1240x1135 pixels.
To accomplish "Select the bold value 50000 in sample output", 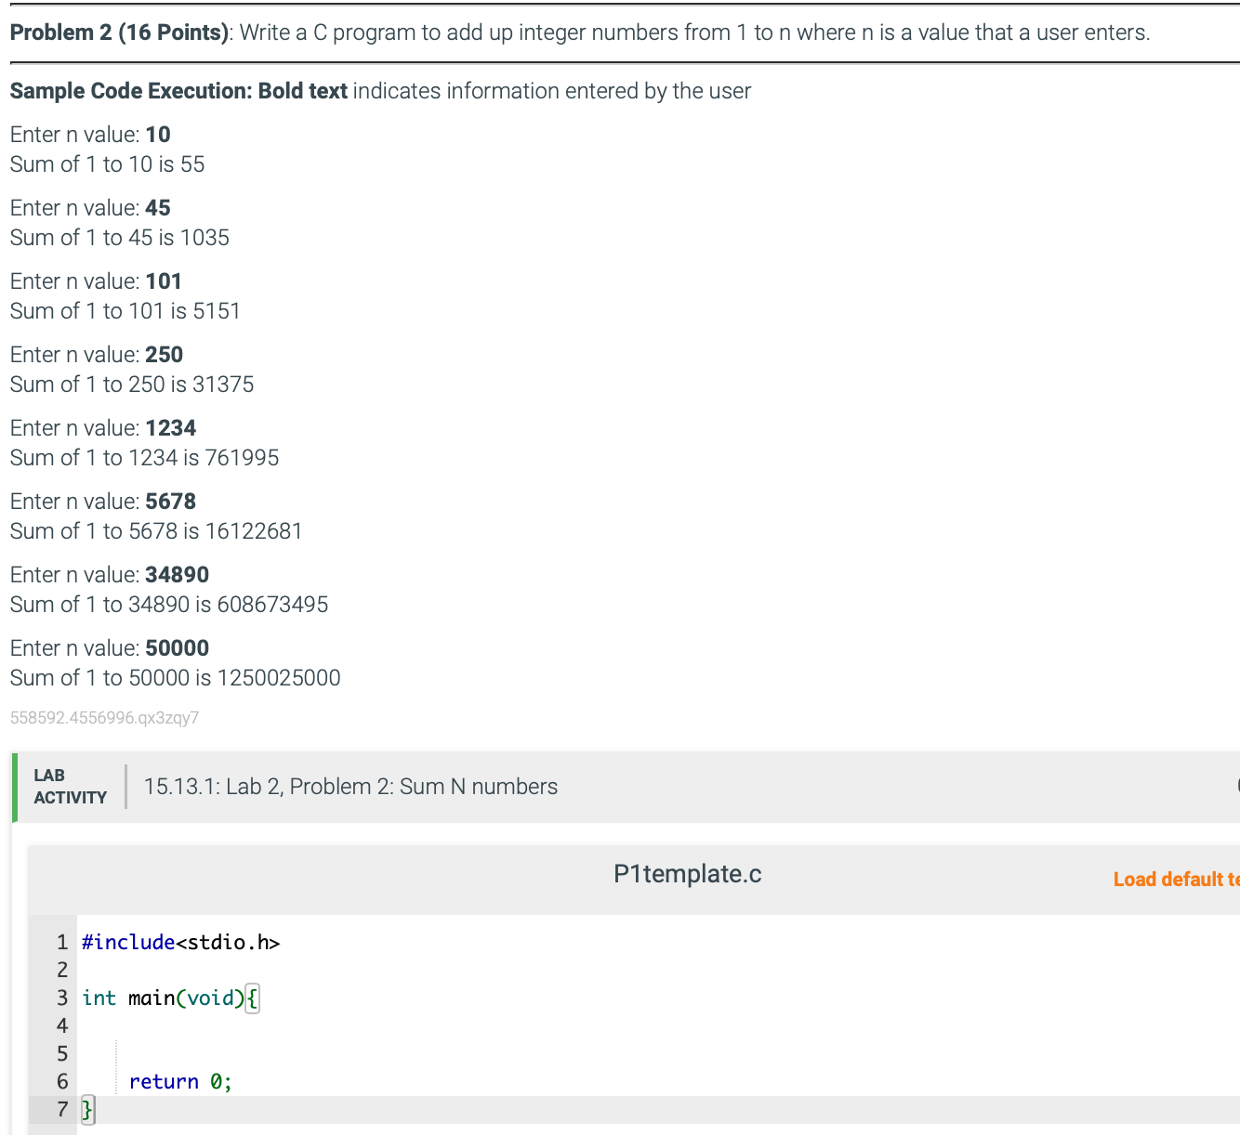I will (177, 647).
